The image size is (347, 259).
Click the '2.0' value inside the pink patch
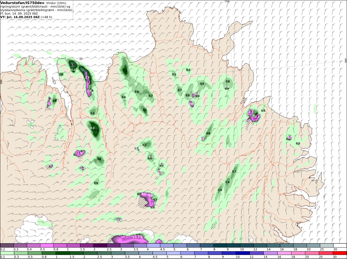[80, 153]
